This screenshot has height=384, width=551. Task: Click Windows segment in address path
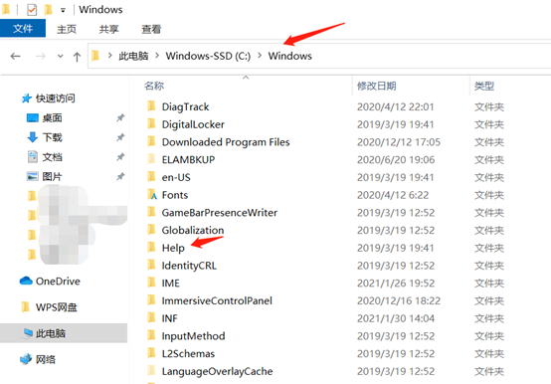[x=289, y=56]
